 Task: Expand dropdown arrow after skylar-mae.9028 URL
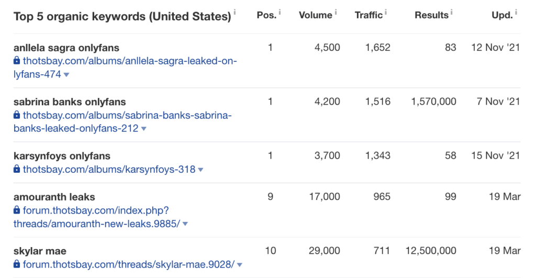click(240, 265)
